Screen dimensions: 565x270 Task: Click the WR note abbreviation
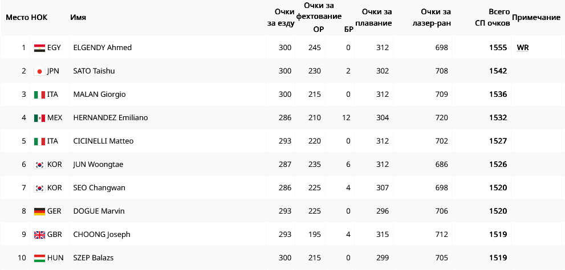pyautogui.click(x=523, y=48)
